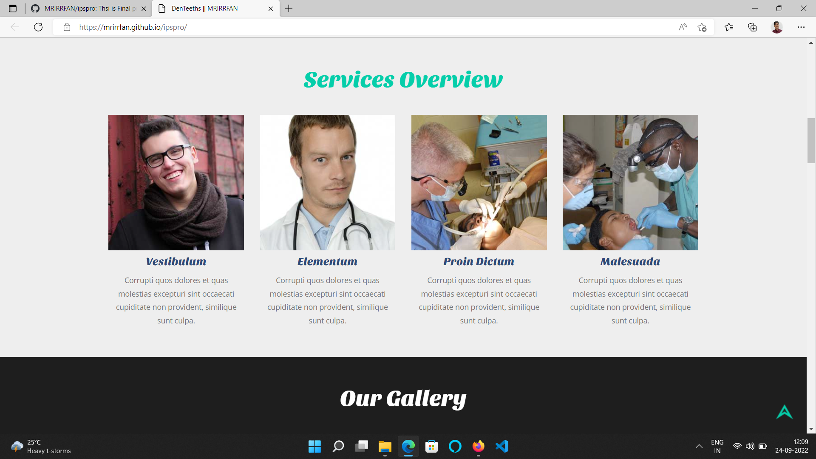Image resolution: width=816 pixels, height=459 pixels.
Task: Open a new tab with plus button
Action: coord(289,8)
